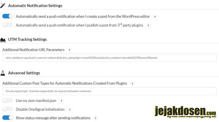Open help tooltip for Use my own manifest.json

click(x=61, y=101)
